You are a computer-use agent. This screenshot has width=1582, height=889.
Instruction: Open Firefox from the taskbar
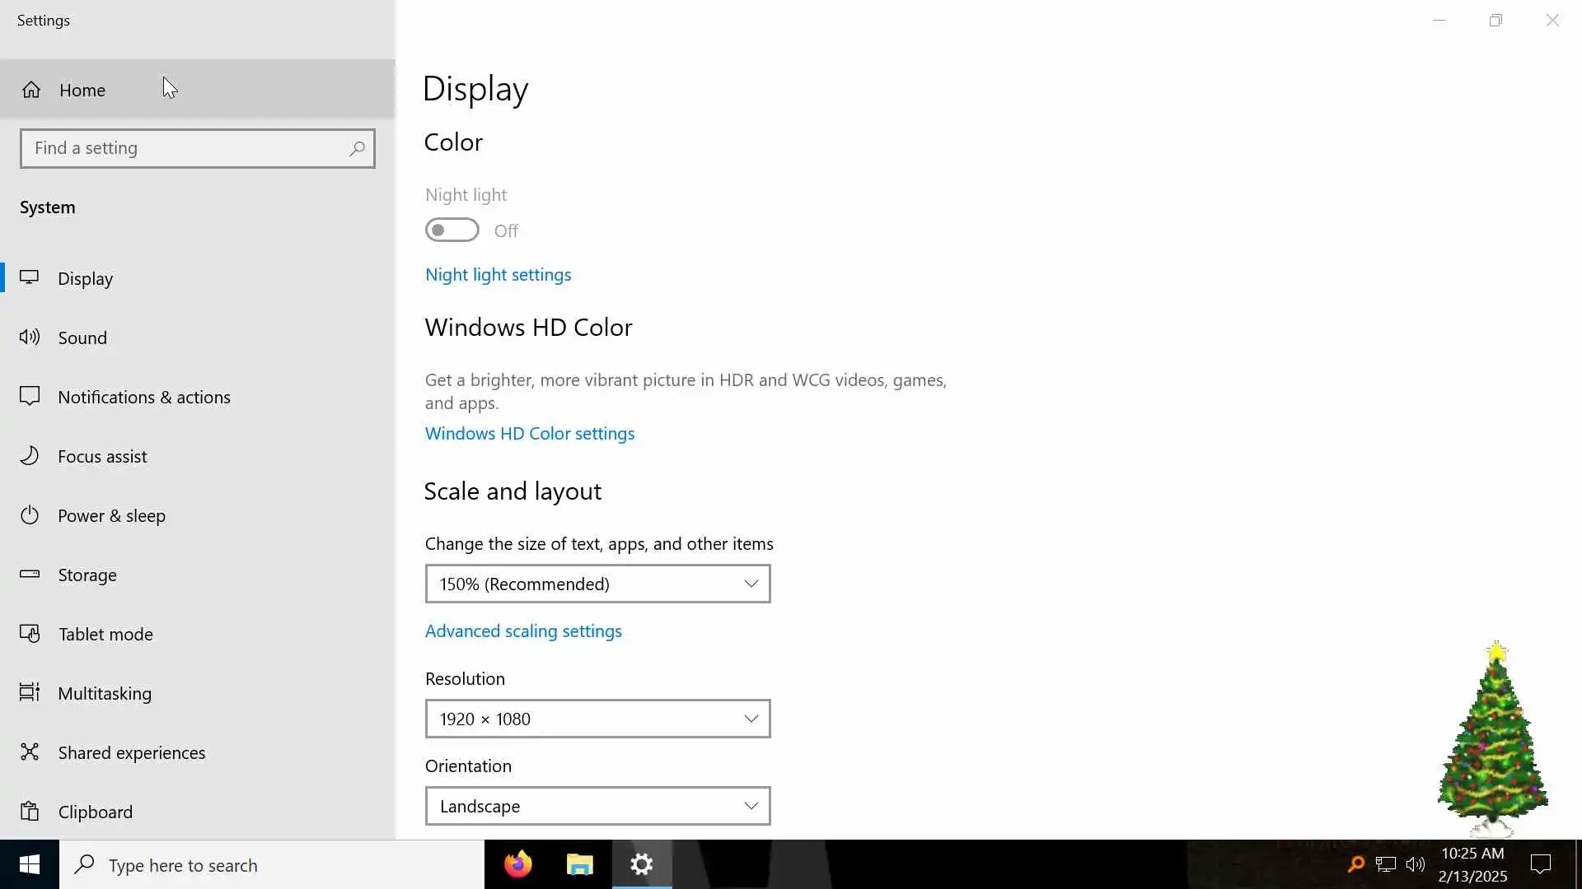tap(518, 864)
